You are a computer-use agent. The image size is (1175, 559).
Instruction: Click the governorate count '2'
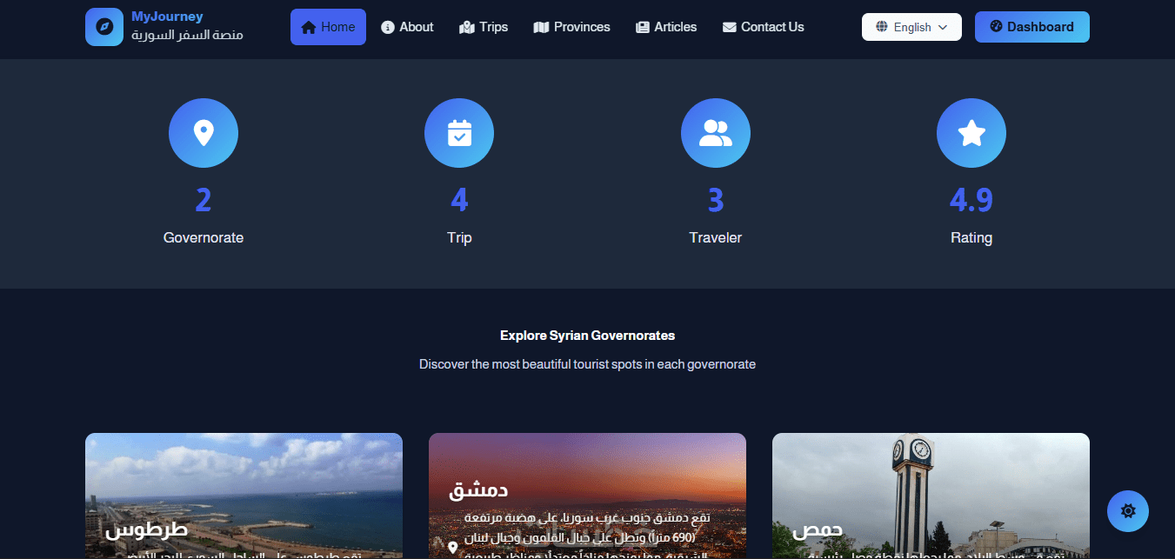pyautogui.click(x=204, y=201)
